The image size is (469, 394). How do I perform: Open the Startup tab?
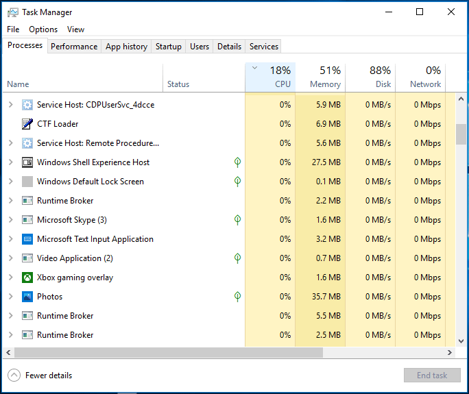169,47
